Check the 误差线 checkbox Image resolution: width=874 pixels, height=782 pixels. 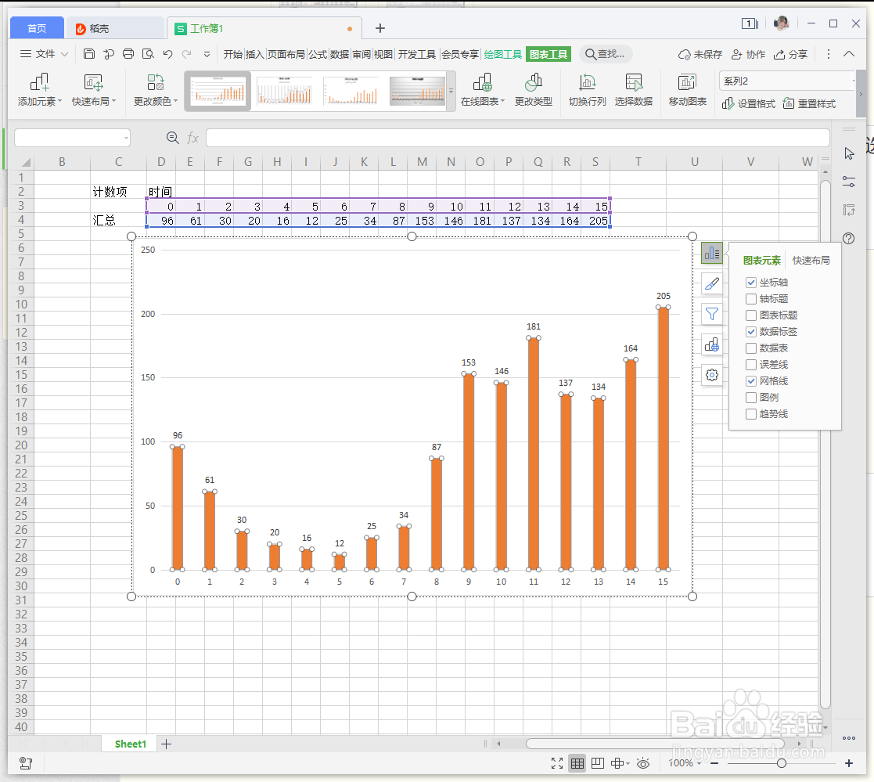click(x=751, y=365)
